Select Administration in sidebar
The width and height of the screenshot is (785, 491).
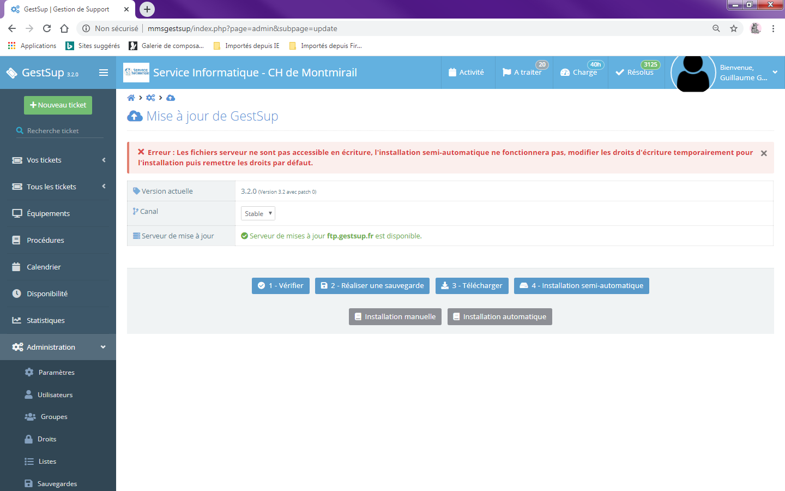[58, 347]
